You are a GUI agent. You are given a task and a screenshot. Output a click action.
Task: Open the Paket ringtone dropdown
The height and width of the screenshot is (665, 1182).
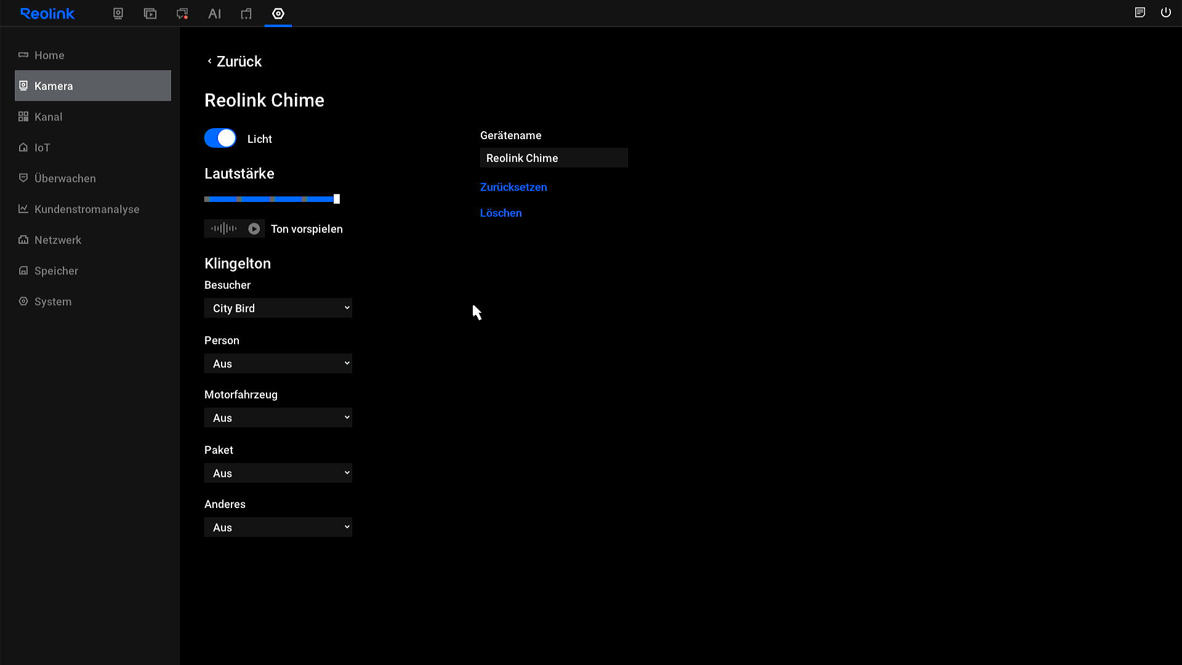[278, 473]
